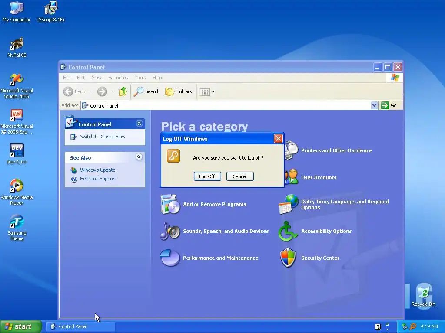Select the MyPal 68 desktop shortcut
This screenshot has width=445, height=333.
[x=17, y=47]
